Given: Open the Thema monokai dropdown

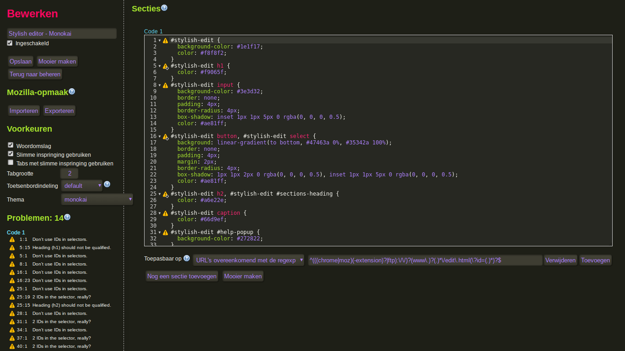Looking at the screenshot, I should (x=97, y=199).
